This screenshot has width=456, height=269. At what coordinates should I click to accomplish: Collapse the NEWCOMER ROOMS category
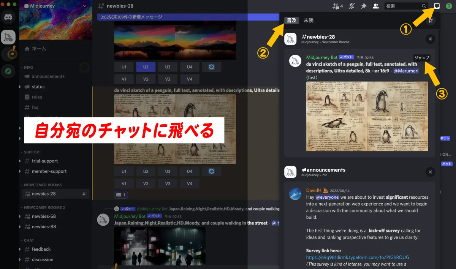click(43, 185)
